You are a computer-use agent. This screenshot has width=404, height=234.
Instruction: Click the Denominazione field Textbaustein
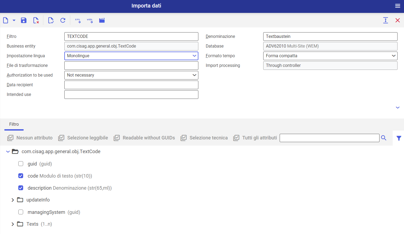click(x=330, y=37)
